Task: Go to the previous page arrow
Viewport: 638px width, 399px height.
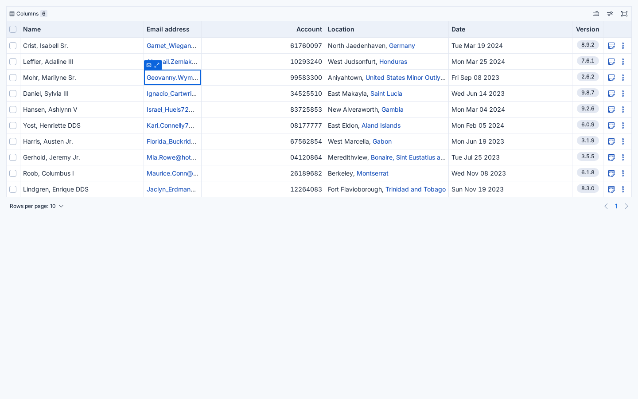Action: tap(606, 206)
